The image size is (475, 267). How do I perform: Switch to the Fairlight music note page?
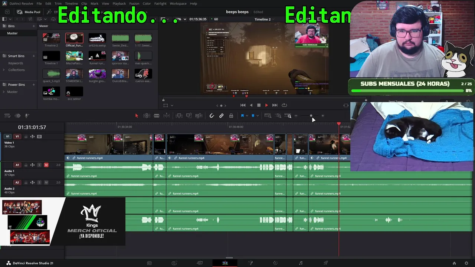click(301, 263)
